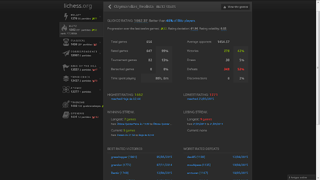Screen dimensions: 320x180
Task: Click the Three-check stacked layers icon
Action: coord(65,78)
